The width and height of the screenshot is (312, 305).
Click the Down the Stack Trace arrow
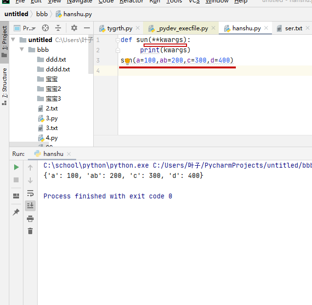[30, 180]
